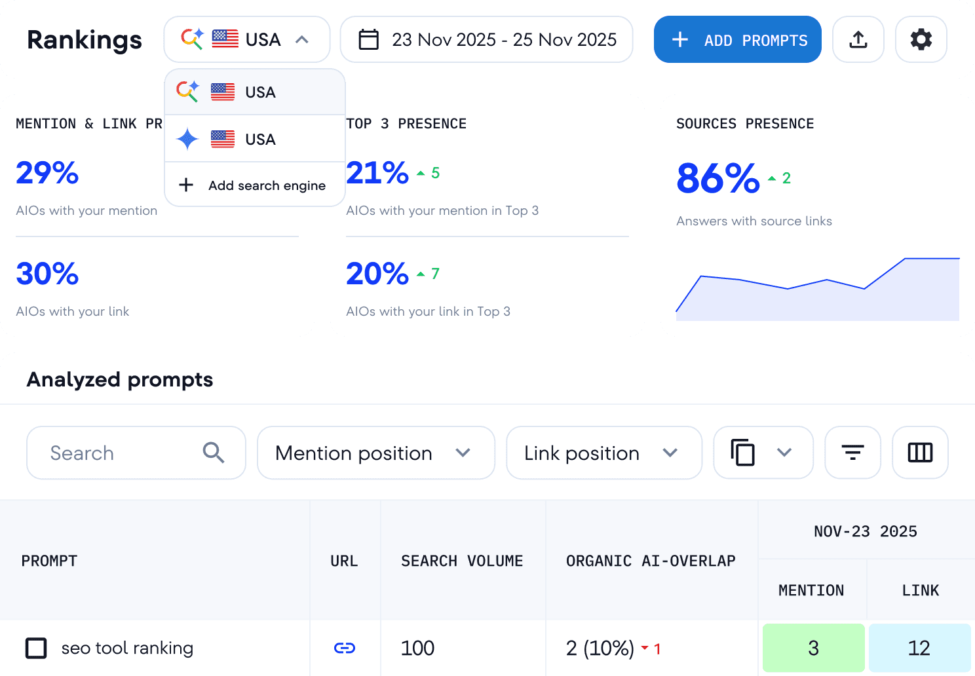The width and height of the screenshot is (975, 676).
Task: Click the green mention score cell showing 3
Action: (812, 648)
